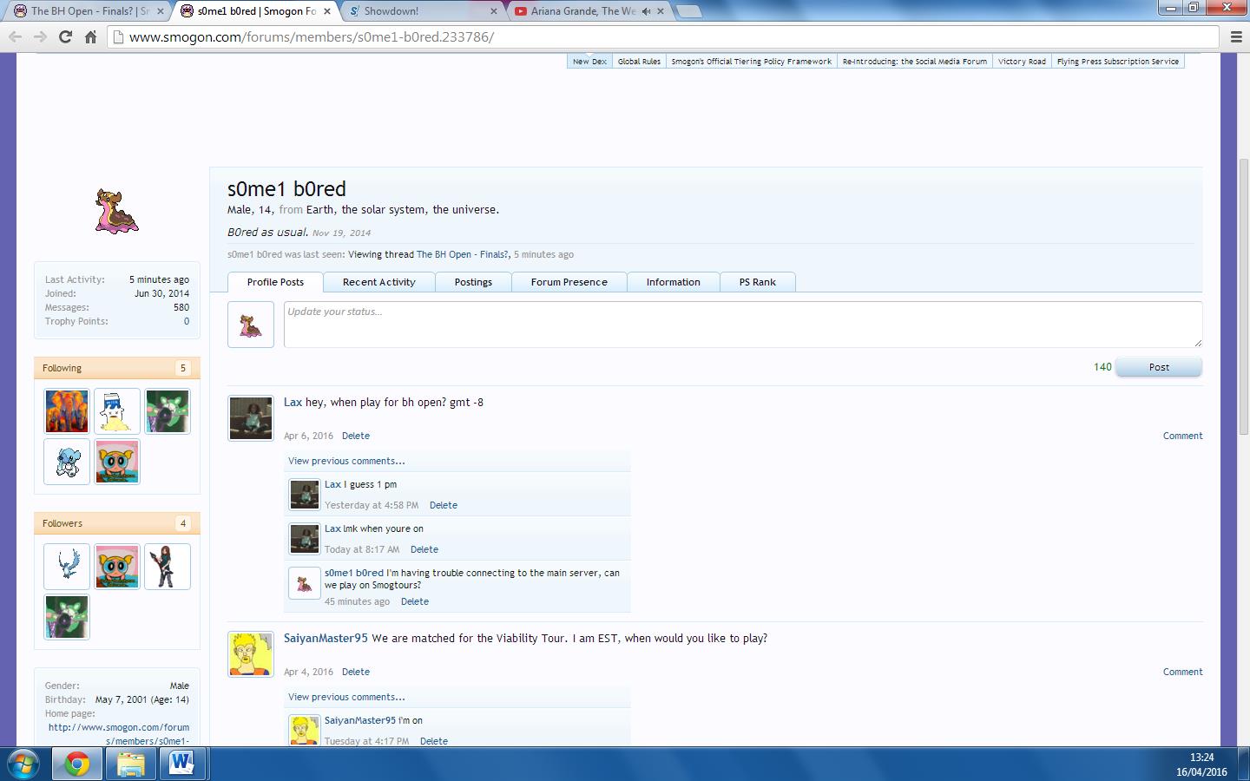Open Smogon's Official Tiering Policy Framework notice
Viewport: 1250px width, 781px height.
(x=751, y=62)
